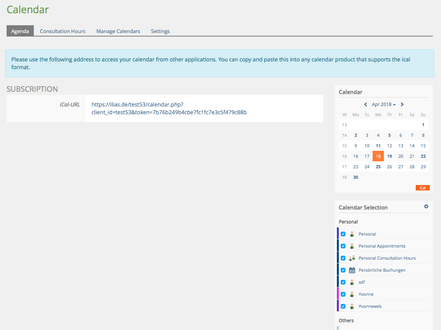The image size is (441, 330).
Task: Click the Persönliche Buchungen calendar icon
Action: [x=352, y=270]
